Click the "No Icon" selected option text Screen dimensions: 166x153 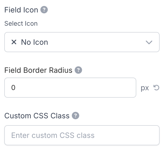[x=34, y=42]
